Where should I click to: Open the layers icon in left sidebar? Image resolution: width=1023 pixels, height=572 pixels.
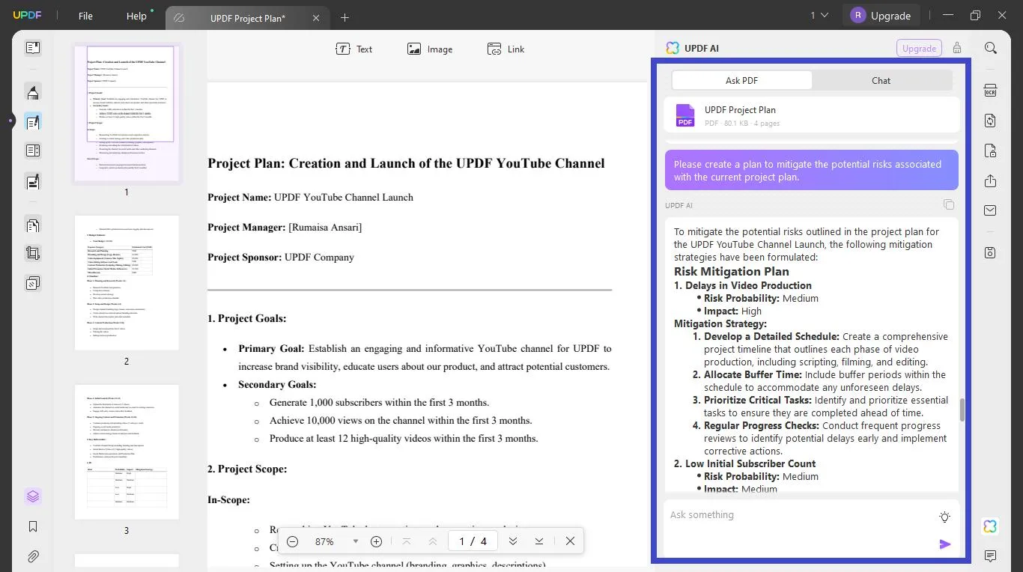click(33, 496)
